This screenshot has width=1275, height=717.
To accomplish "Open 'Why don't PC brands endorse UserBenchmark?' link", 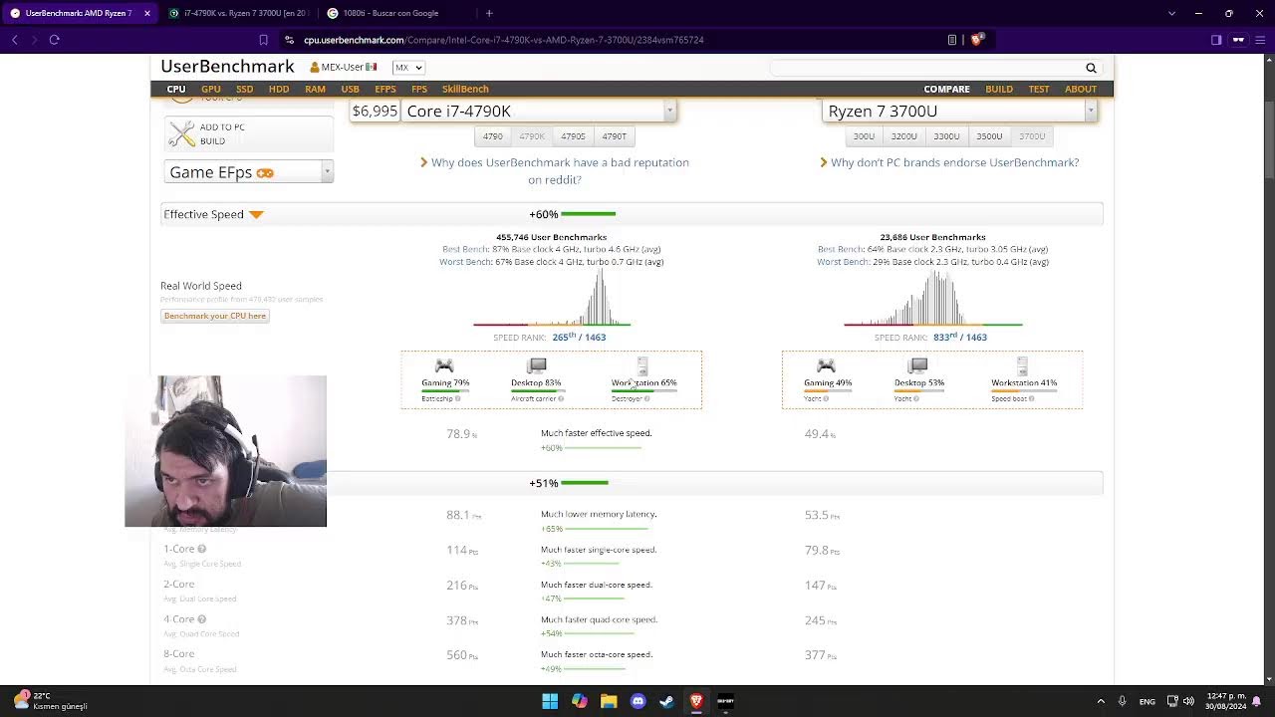I will 954,162.
